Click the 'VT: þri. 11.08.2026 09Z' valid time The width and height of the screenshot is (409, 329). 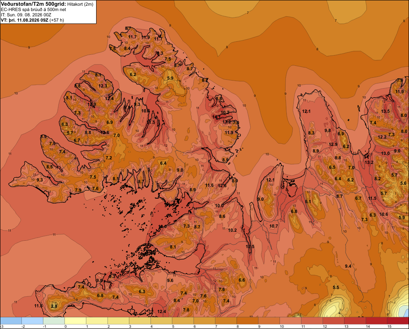click(25, 20)
